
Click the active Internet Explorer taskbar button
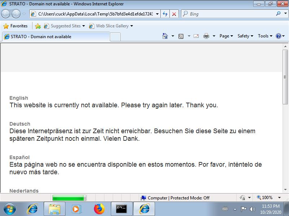[144, 209]
